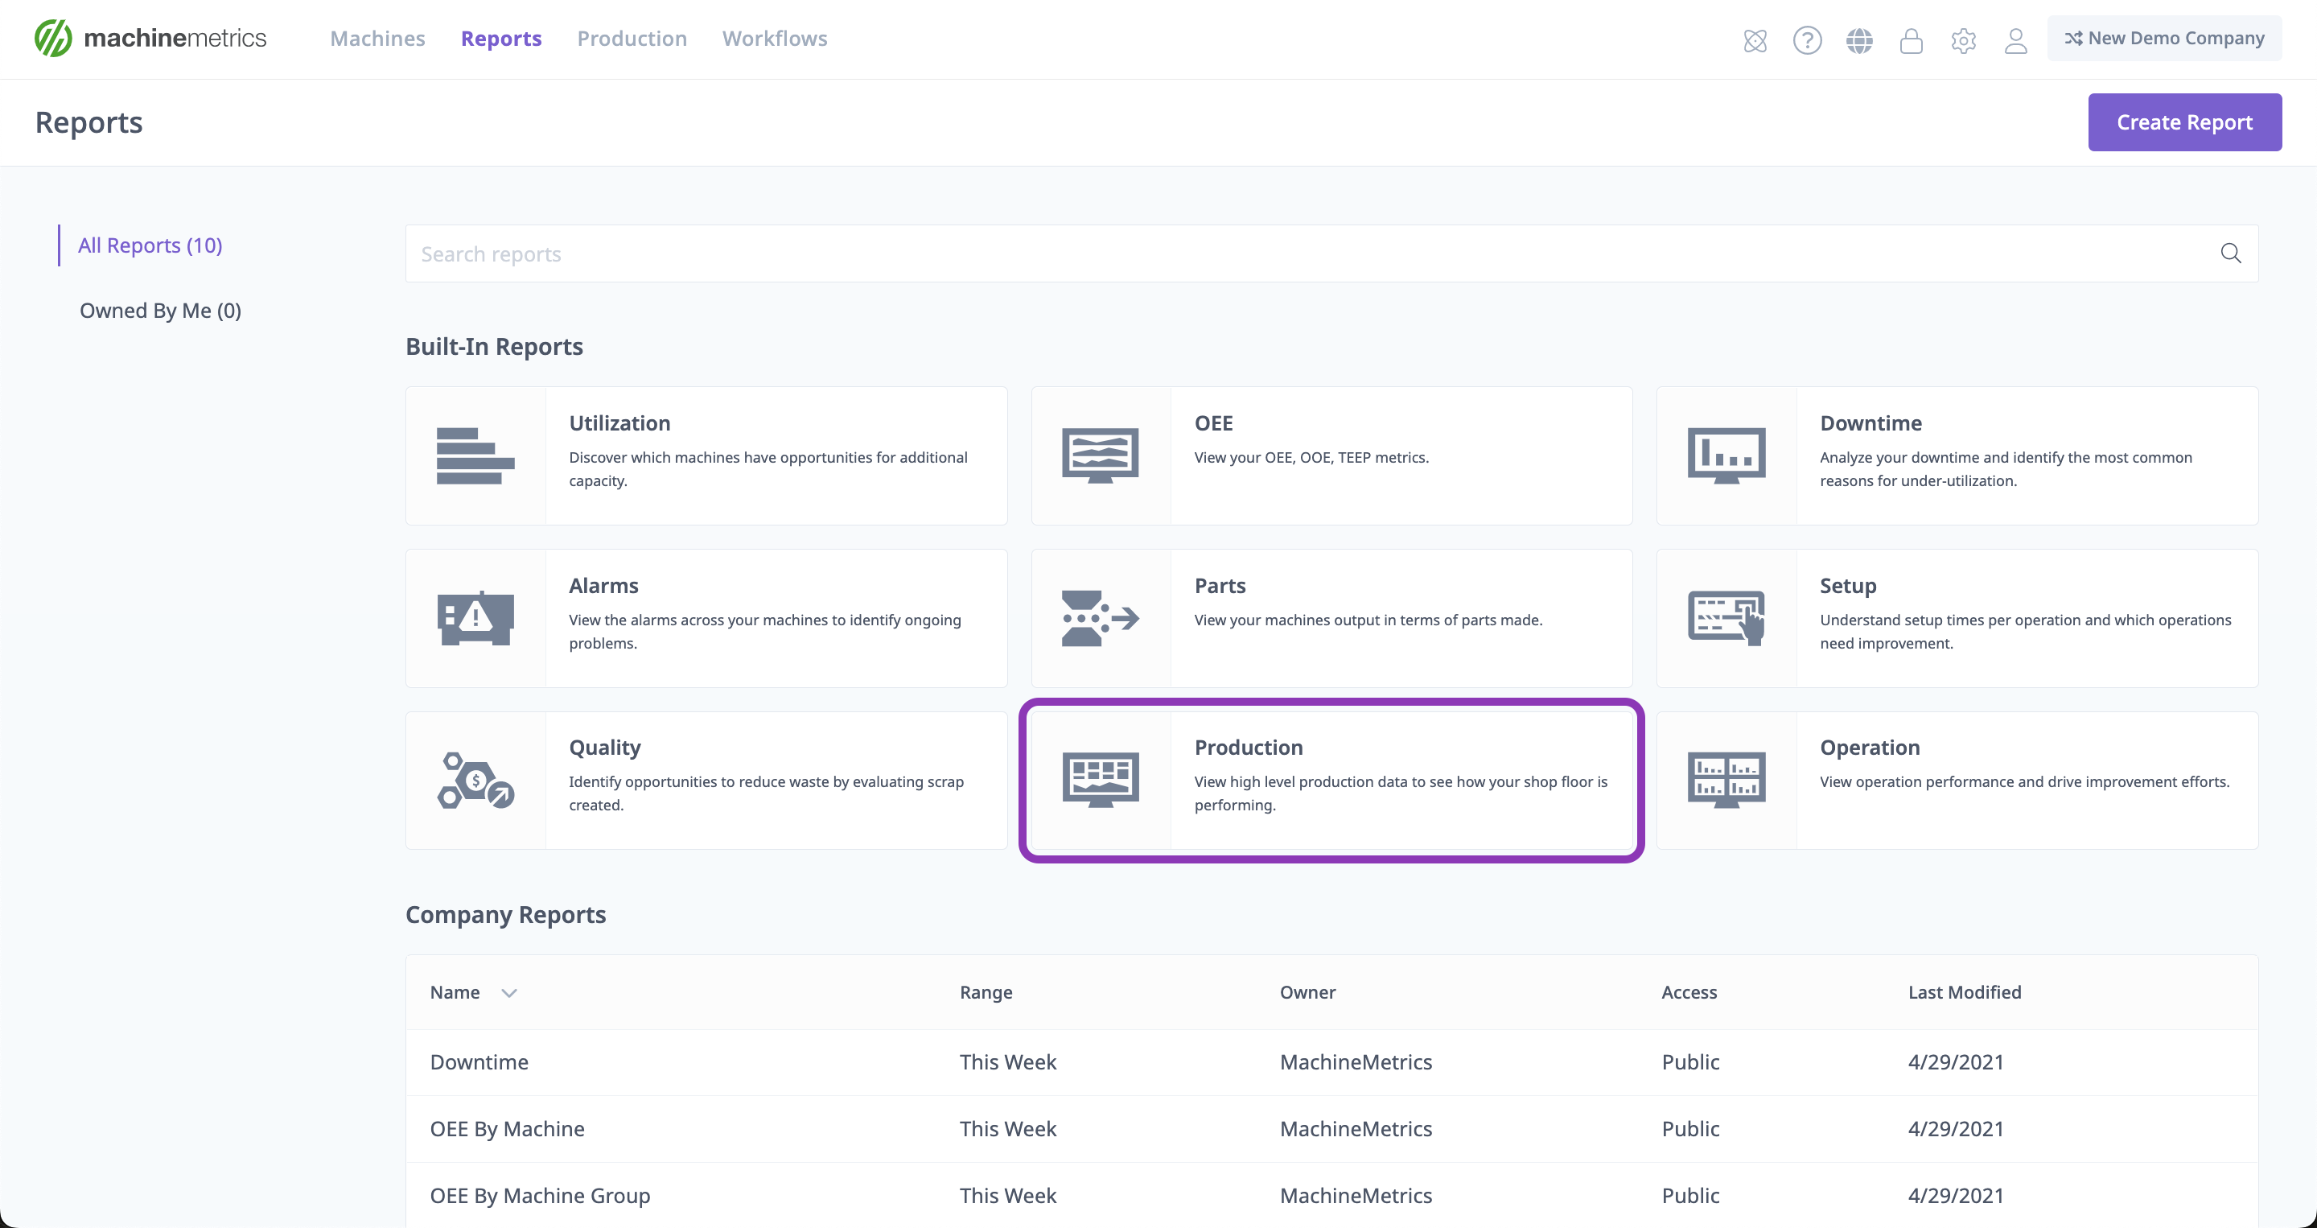
Task: Click This Week in OEE By Machine Group row
Action: (1007, 1196)
